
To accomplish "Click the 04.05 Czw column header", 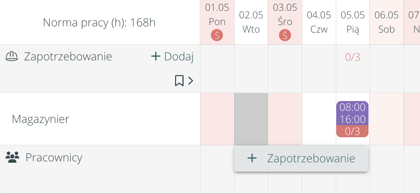I will point(319,22).
